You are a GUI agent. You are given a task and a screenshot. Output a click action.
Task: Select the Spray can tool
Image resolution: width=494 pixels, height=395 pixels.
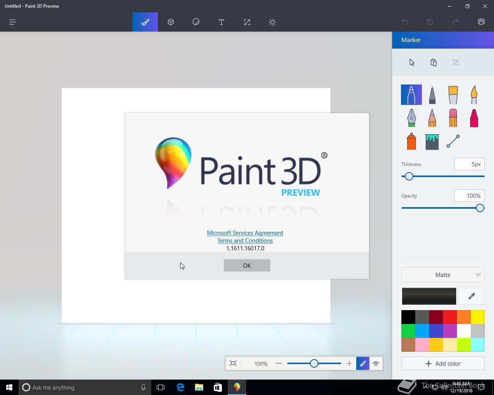(x=411, y=141)
